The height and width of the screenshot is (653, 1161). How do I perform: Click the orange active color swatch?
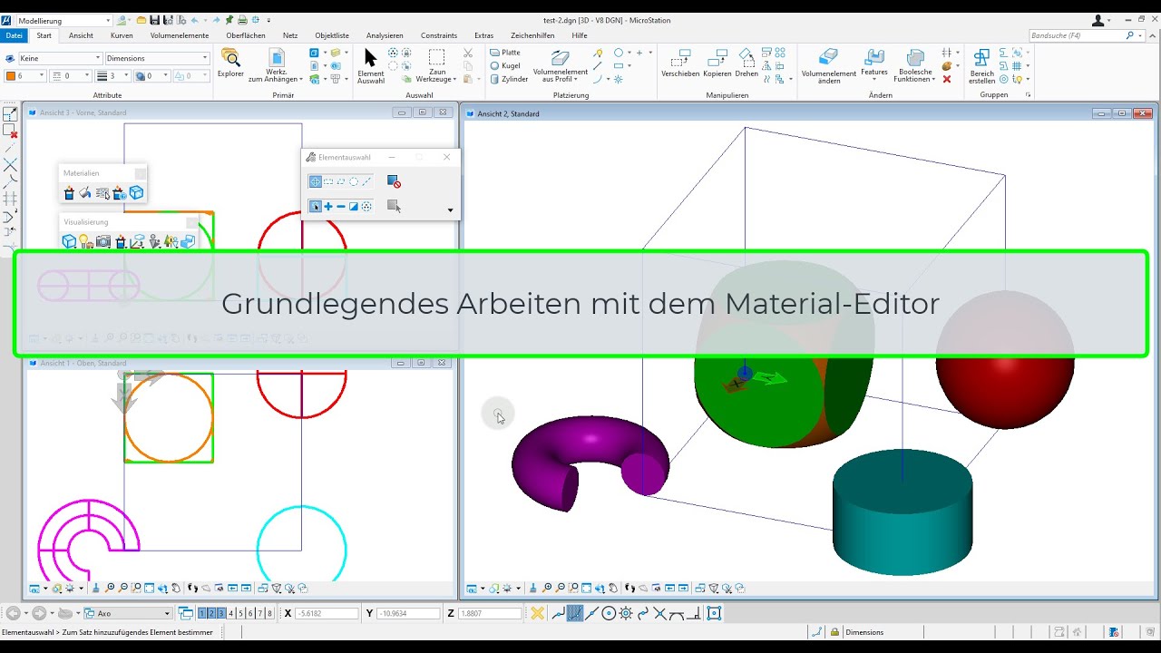11,76
